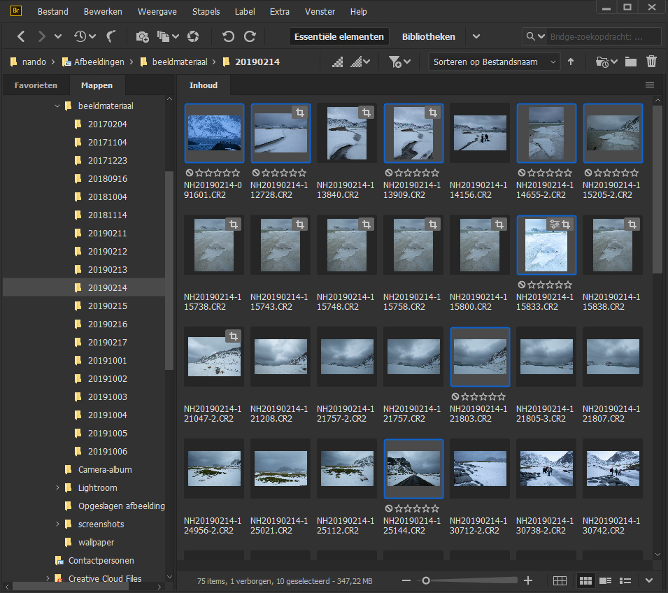Collapse the beeldmateriaal folder tree
The width and height of the screenshot is (668, 593).
(57, 106)
